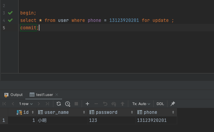Screen dimensions: 214x132
Task: Click the 'for update' keywords in query
Action: coord(155,21)
